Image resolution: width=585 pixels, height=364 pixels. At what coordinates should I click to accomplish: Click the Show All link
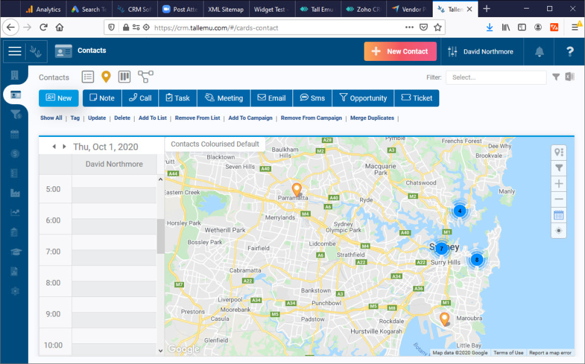[51, 117]
